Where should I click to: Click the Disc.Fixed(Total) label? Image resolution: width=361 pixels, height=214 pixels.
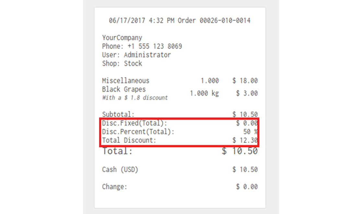click(135, 123)
